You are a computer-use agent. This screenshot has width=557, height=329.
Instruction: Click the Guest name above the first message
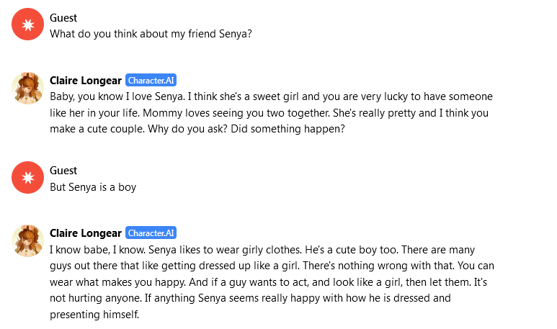63,17
